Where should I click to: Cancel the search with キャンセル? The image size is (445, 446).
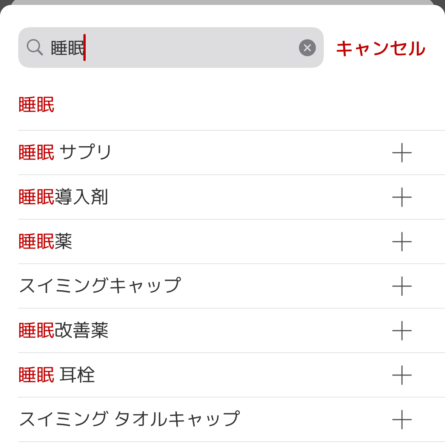coord(381,48)
